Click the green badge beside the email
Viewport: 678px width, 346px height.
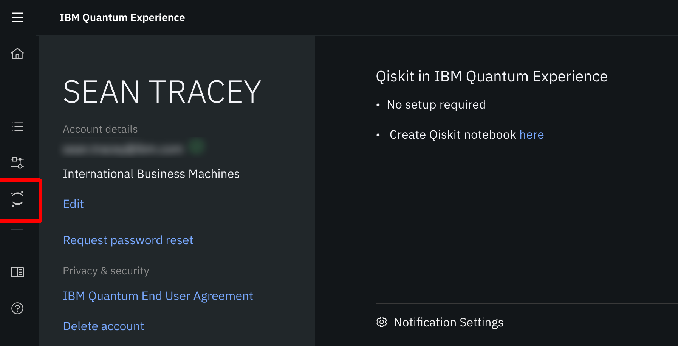tap(197, 146)
